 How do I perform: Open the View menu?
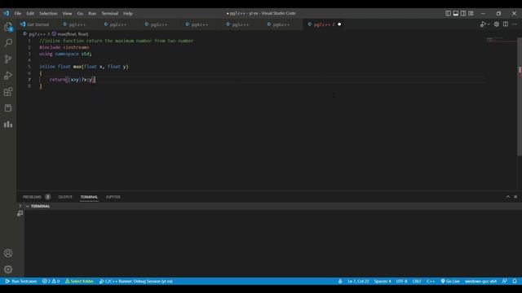pos(67,14)
